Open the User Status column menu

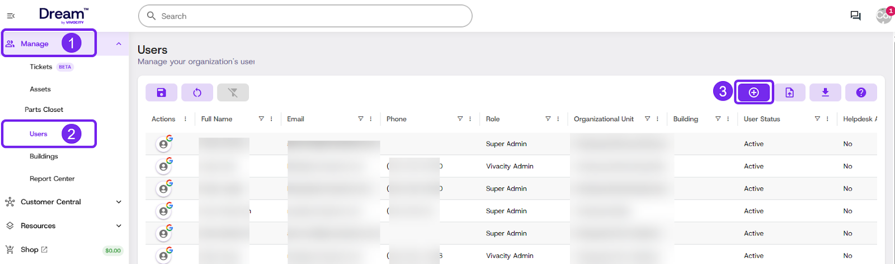coord(827,119)
